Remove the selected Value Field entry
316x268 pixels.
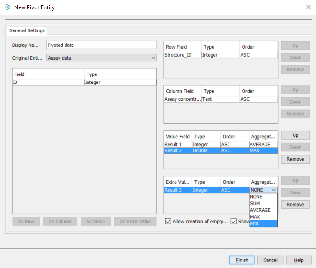295,159
